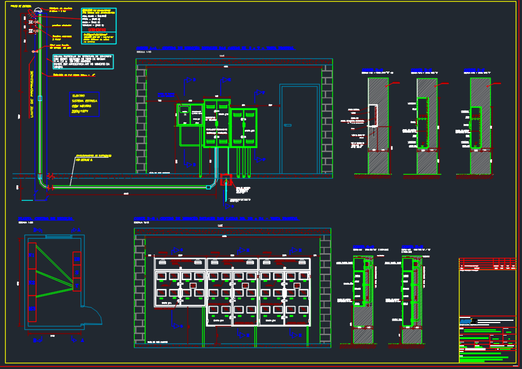Click the middle green double-door cabinet
522x369 pixels.
click(x=216, y=124)
